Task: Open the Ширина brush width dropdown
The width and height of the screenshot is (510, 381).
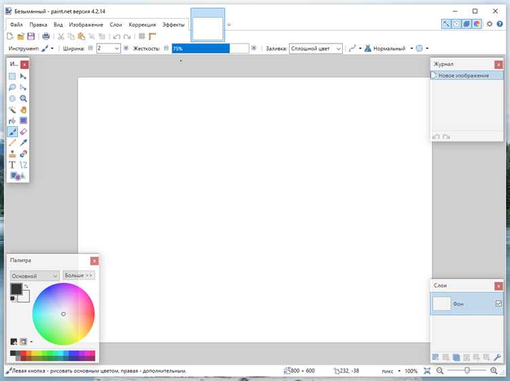Action: click(x=109, y=48)
